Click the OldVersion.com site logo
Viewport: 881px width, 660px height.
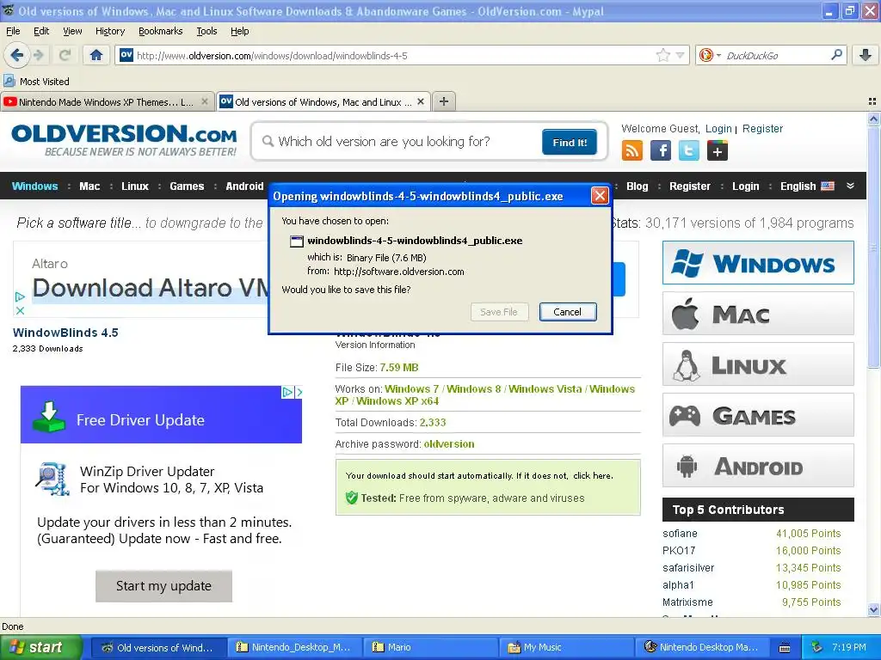point(124,140)
